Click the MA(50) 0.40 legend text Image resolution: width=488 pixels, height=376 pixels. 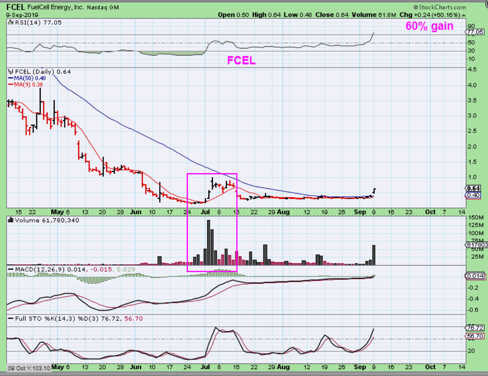coord(30,78)
